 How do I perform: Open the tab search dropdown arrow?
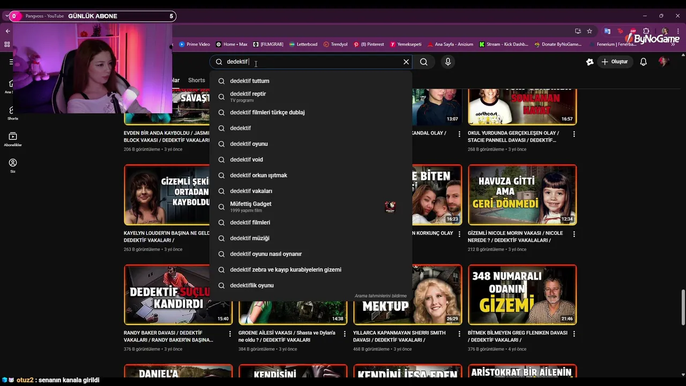(7, 16)
